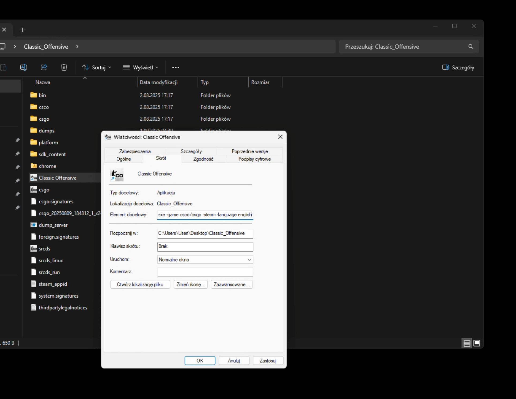Screen dimensions: 516x399
Task: Toggle the Szczegóły details pane
Action: (x=458, y=67)
